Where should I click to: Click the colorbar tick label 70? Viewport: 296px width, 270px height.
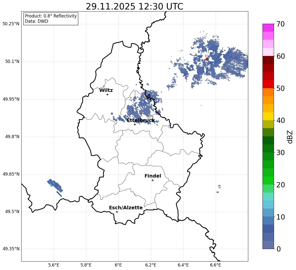point(280,24)
